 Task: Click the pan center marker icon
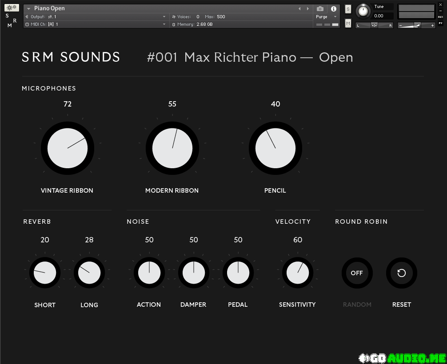(374, 25)
